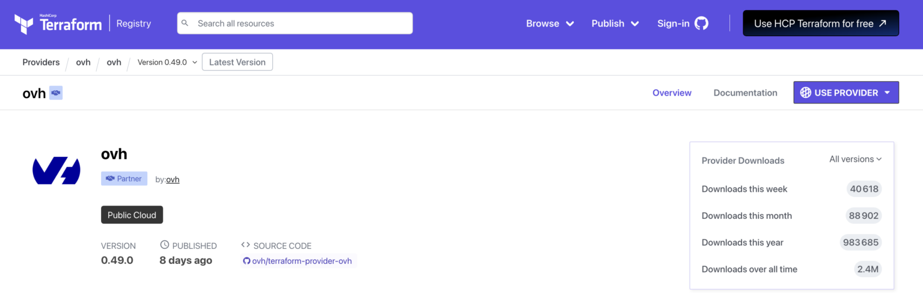Click the Latest Version button
The image size is (923, 300).
pyautogui.click(x=237, y=62)
